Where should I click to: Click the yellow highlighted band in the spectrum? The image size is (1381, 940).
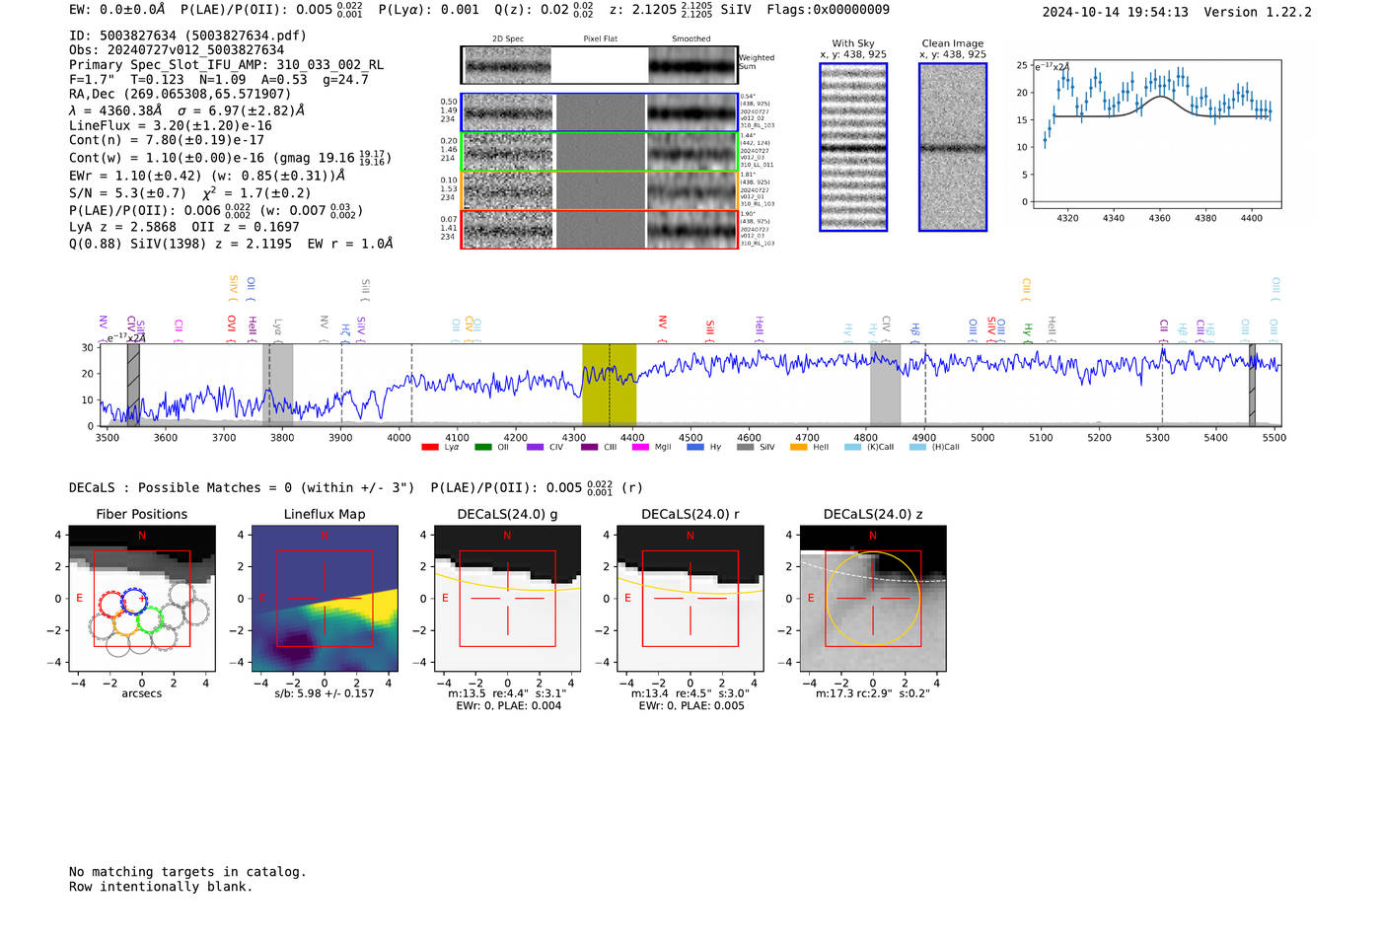tap(609, 385)
